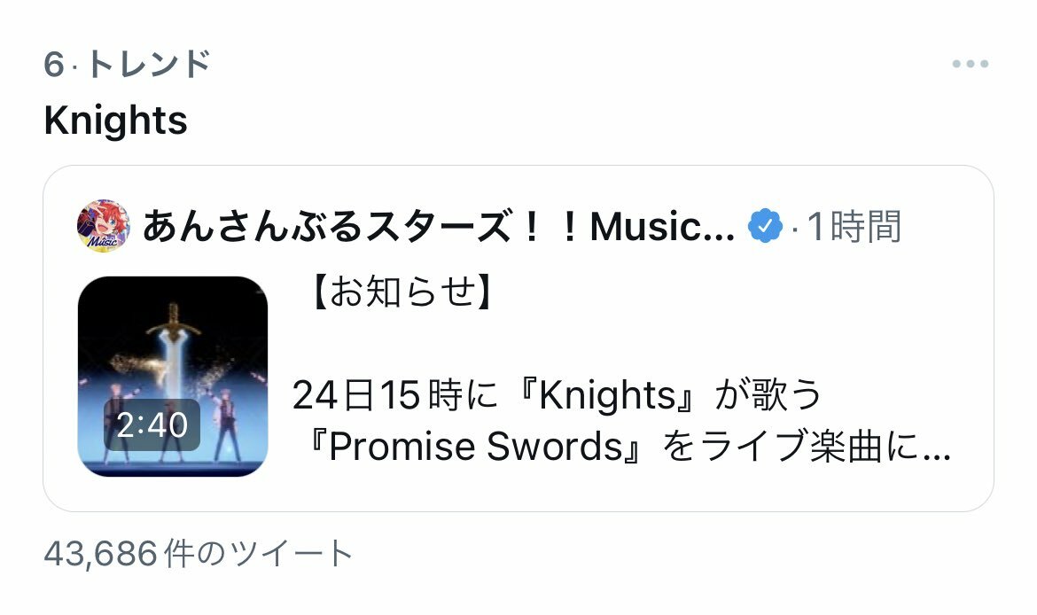Click the Ensemble Stars Music profile avatar
This screenshot has height=615, width=1037.
coord(103,226)
